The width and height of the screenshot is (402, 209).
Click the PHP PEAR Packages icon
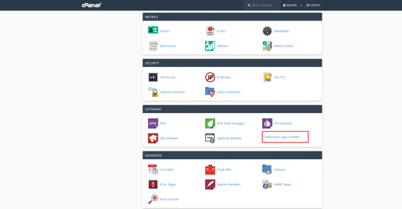click(x=210, y=123)
